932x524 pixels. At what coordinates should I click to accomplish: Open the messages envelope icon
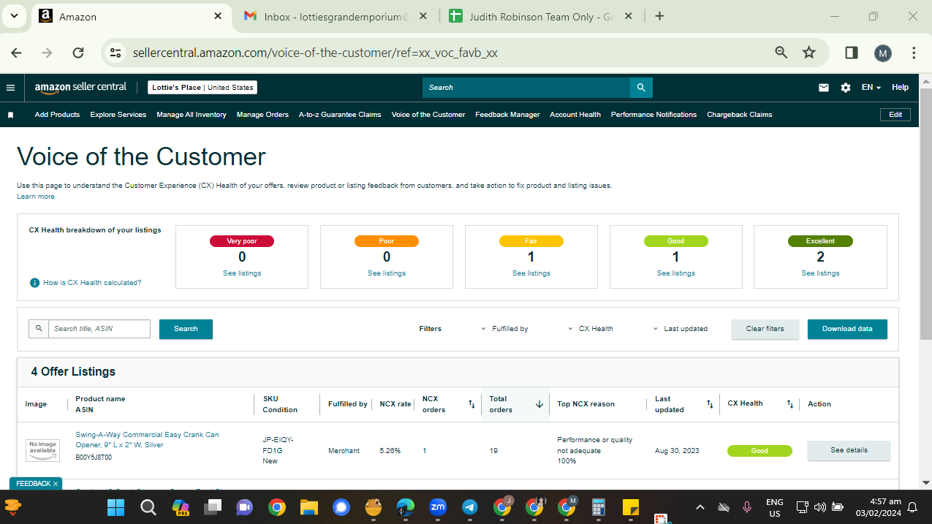(x=824, y=88)
